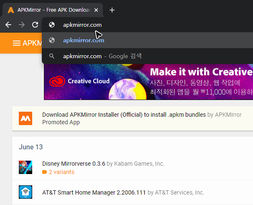Choose the highlighted apkmirror.com URL suggestion

(147, 40)
